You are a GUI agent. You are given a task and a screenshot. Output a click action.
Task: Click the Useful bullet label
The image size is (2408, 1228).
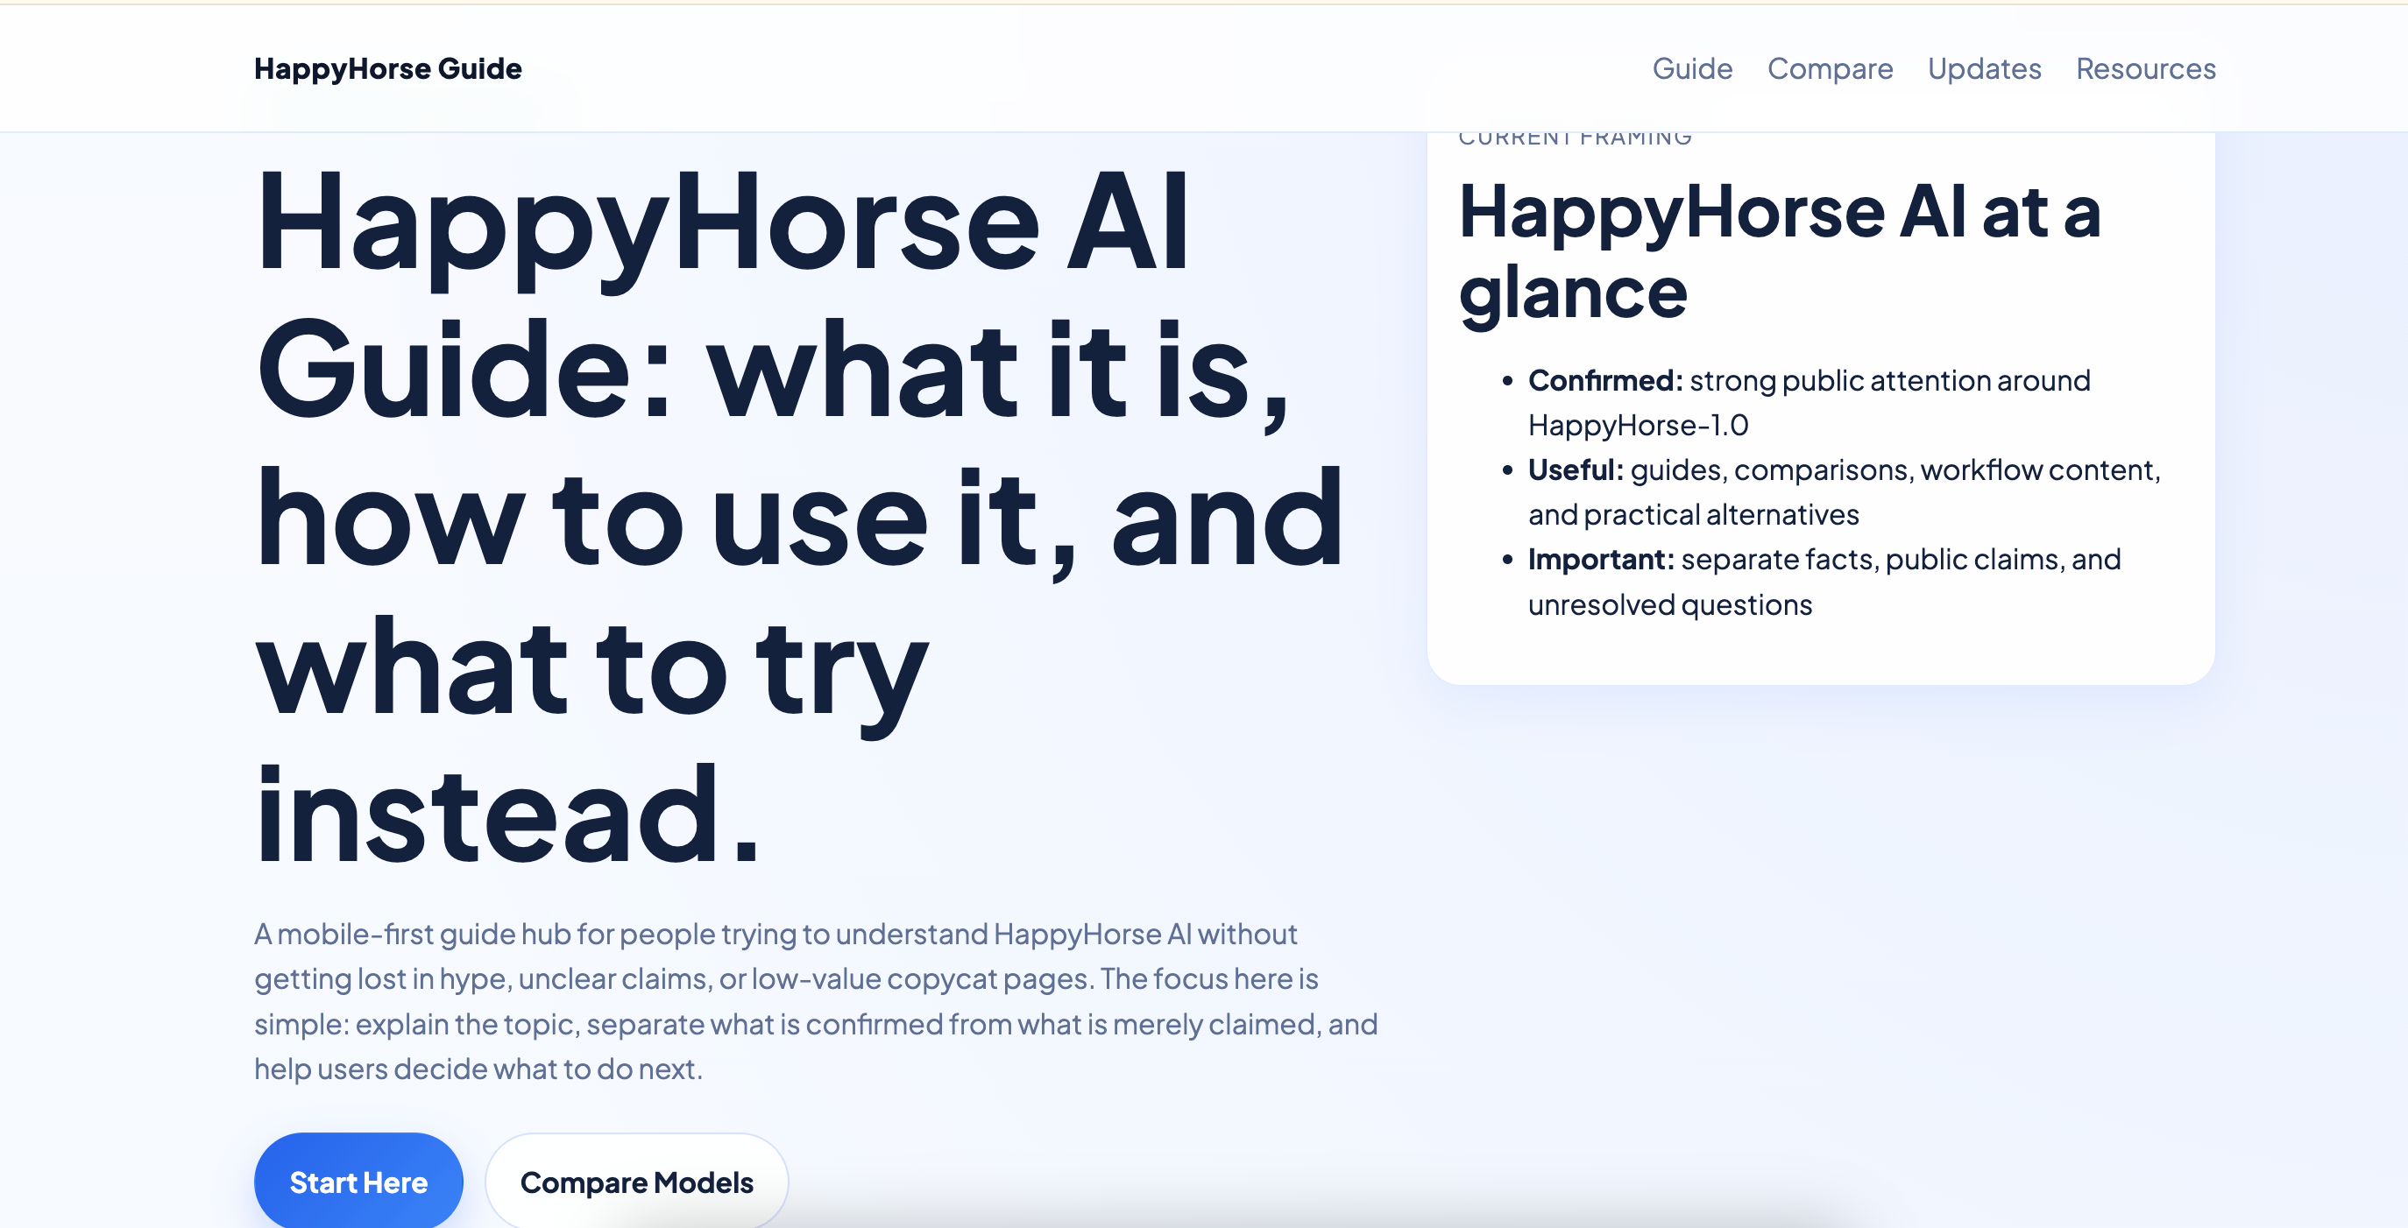coord(1576,469)
